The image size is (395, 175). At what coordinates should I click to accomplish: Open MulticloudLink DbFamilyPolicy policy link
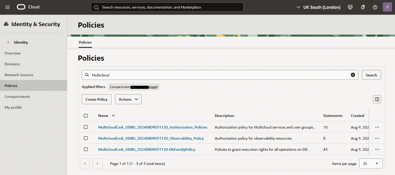click(147, 149)
